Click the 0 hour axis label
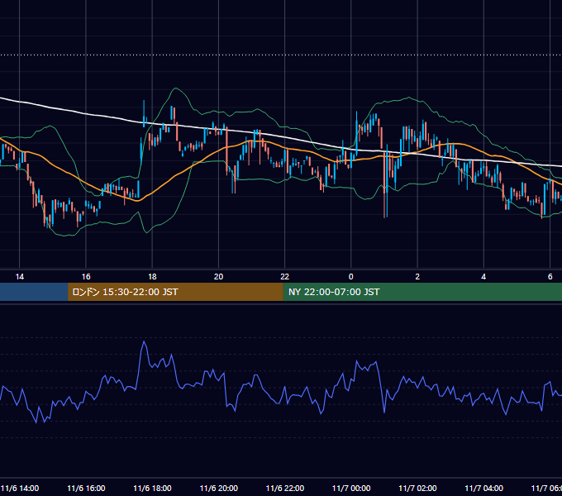The image size is (562, 496). coord(351,277)
